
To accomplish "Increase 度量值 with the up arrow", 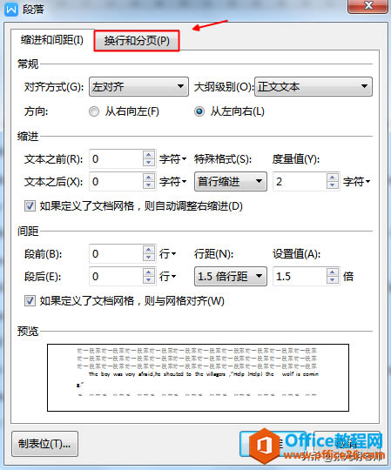I will click(x=333, y=178).
